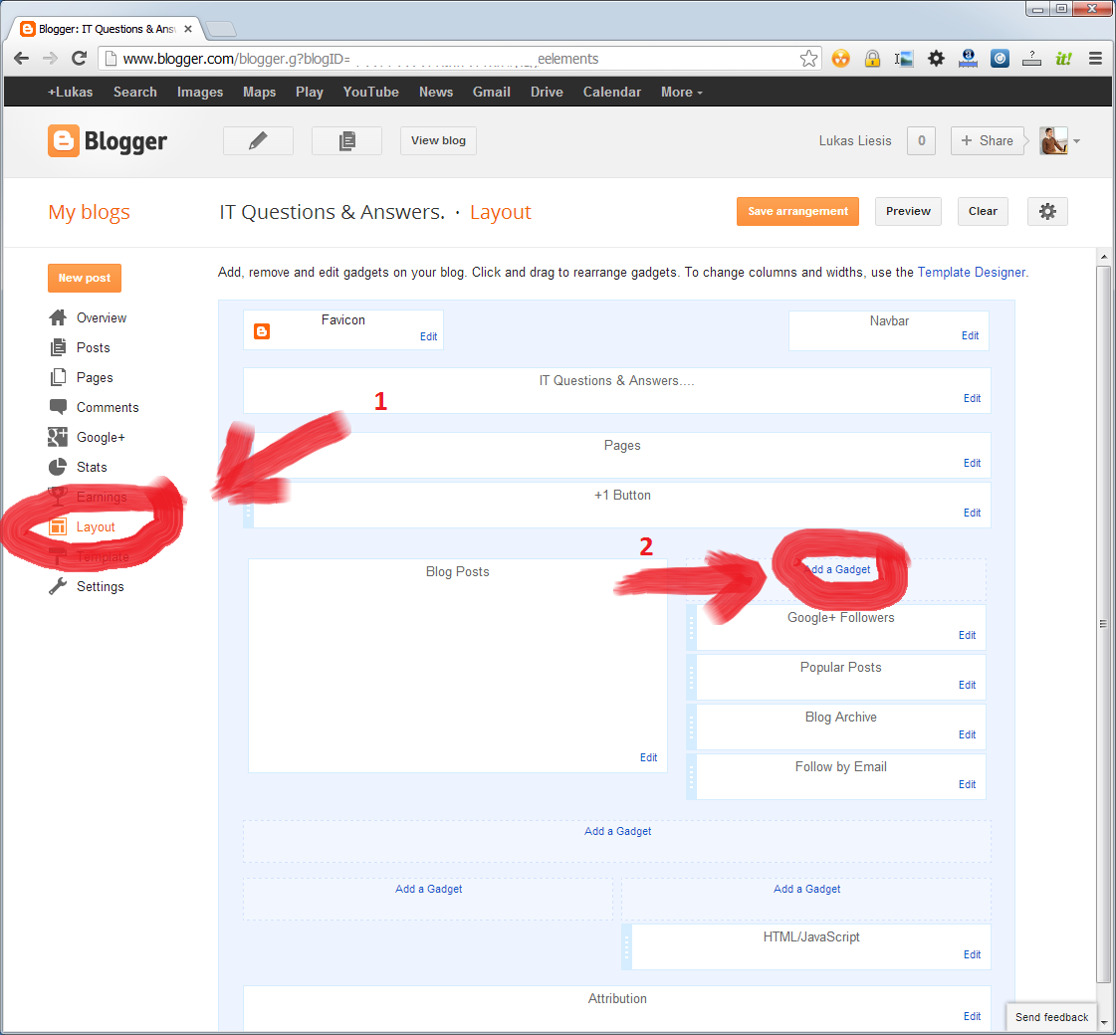
Task: Open the Search link in Google bar
Action: [x=135, y=92]
